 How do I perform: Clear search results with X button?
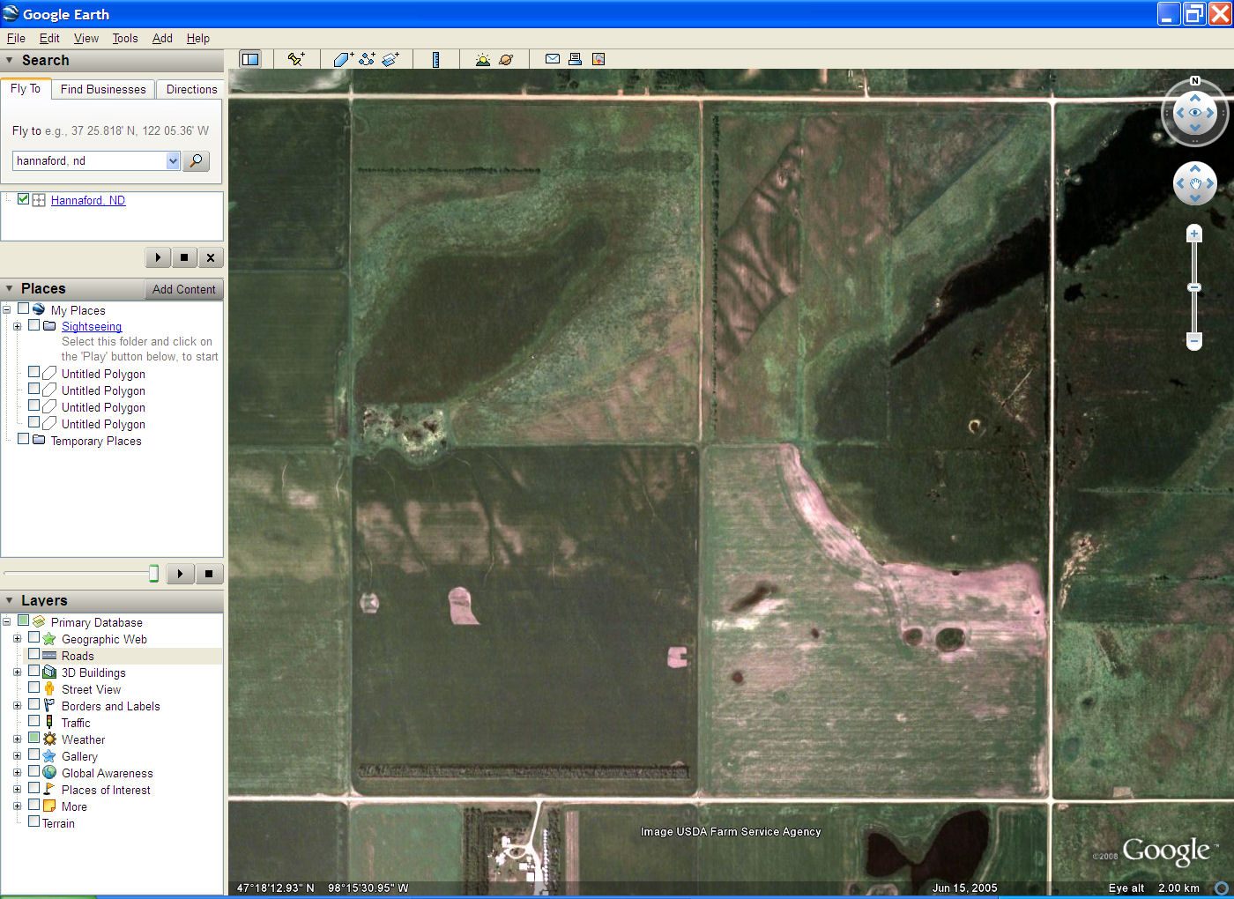(210, 257)
